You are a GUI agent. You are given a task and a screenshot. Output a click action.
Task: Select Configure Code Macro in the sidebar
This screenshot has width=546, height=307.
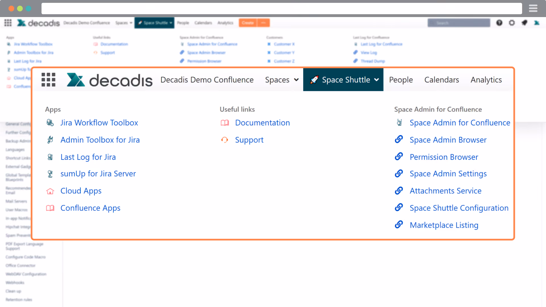pyautogui.click(x=26, y=257)
